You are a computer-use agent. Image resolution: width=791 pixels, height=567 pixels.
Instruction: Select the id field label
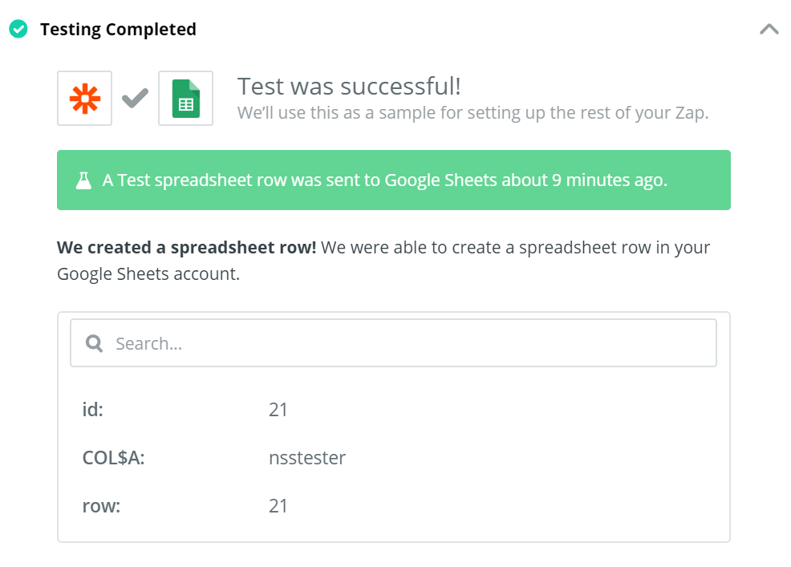(93, 409)
